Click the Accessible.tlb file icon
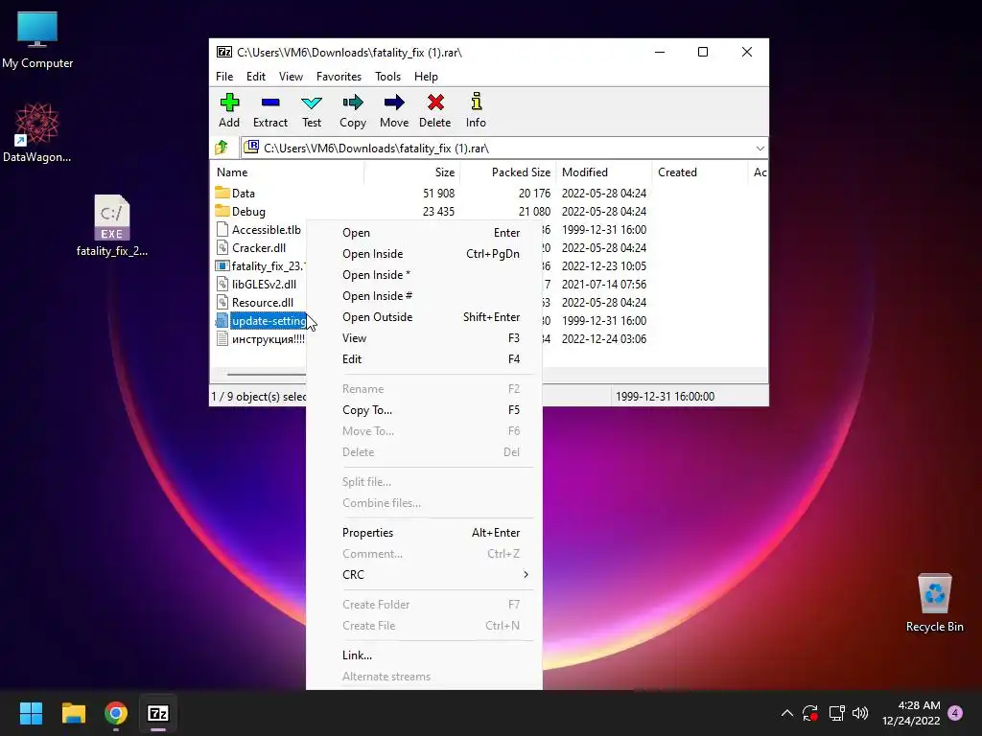 point(222,229)
